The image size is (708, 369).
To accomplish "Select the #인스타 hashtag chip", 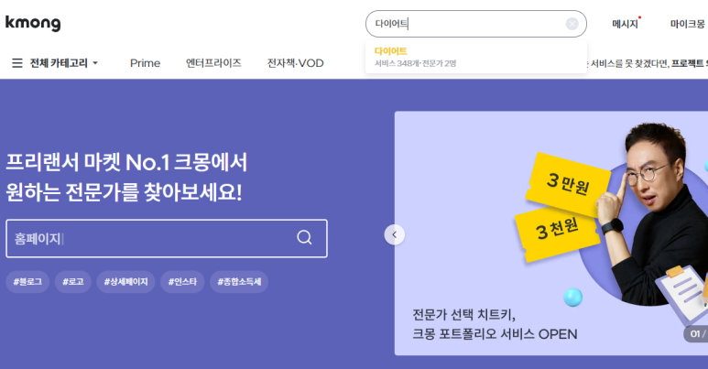I will point(182,282).
